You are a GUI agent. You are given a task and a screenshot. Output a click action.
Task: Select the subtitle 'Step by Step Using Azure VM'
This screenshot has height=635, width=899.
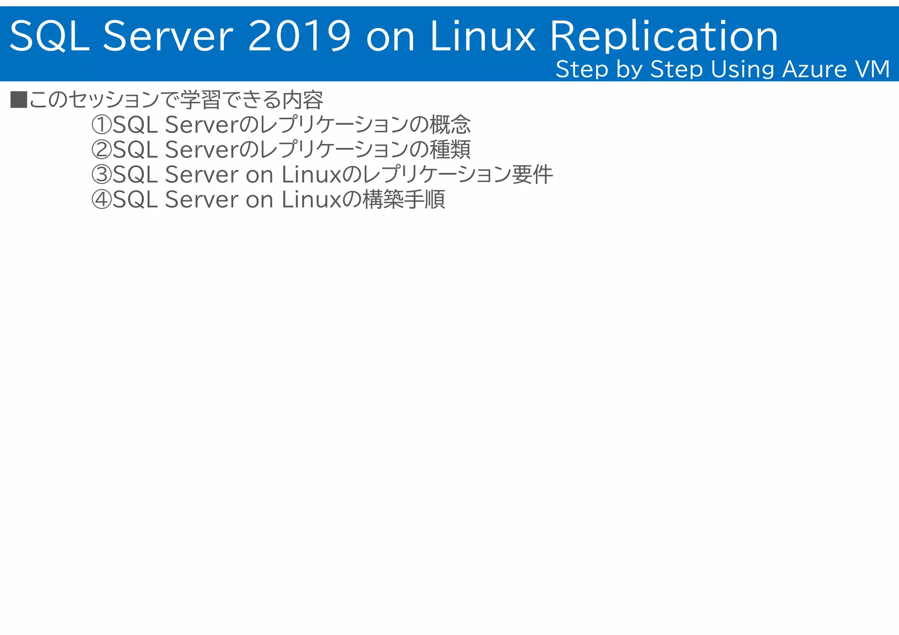point(723,69)
